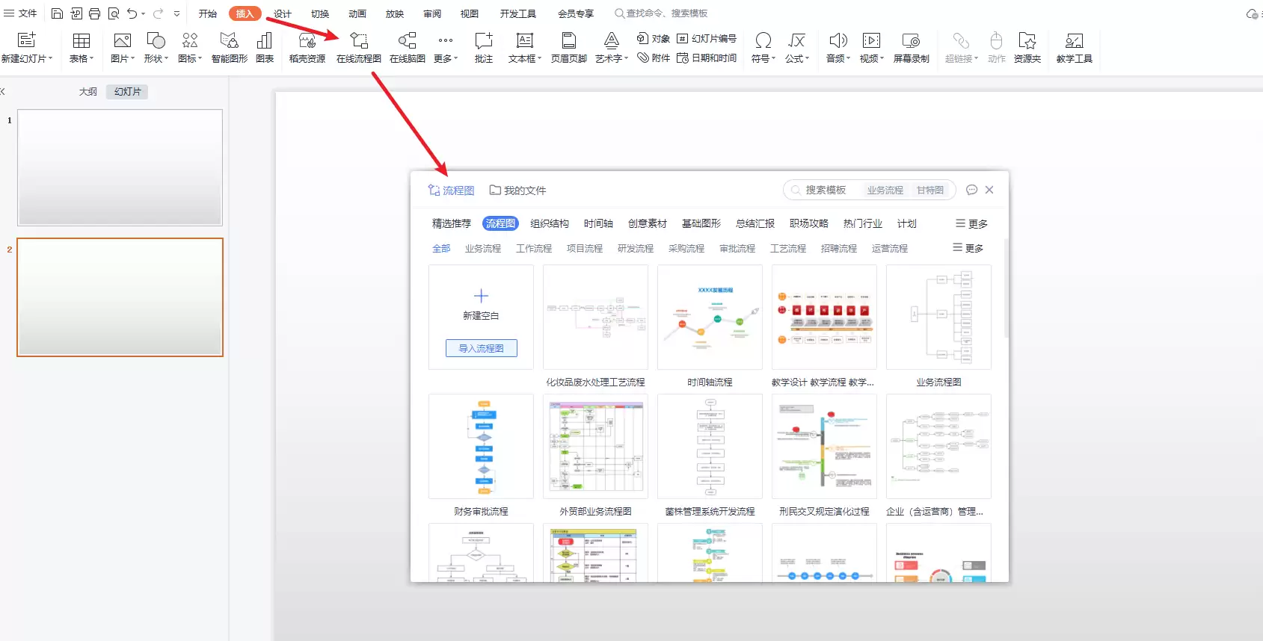The image size is (1263, 641).
Task: Expand the 形状 shapes dropdown
Action: 156,48
